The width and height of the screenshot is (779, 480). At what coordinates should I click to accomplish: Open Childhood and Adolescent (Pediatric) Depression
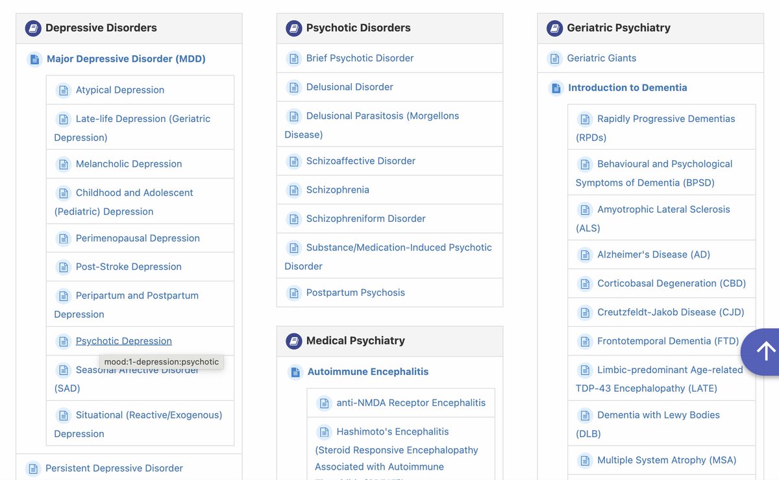pyautogui.click(x=124, y=202)
